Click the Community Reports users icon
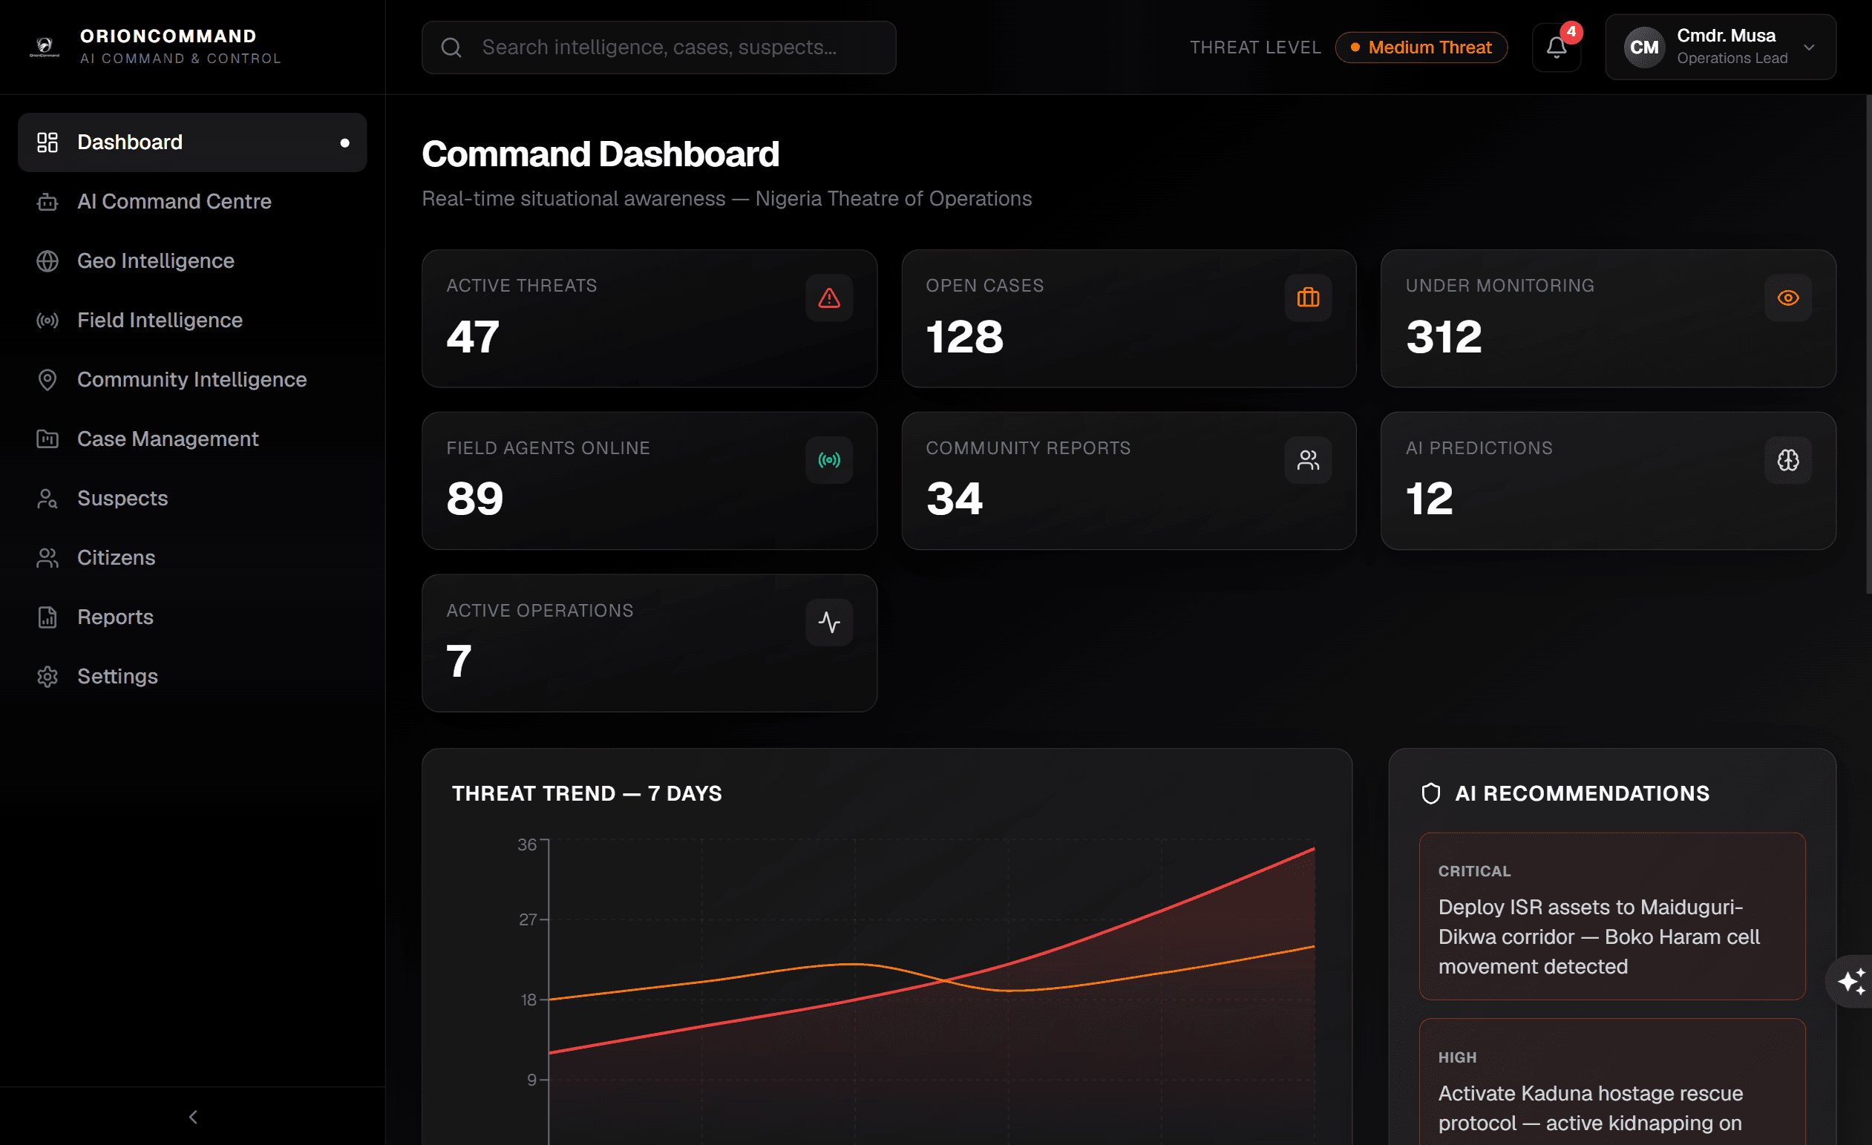Screen dimensions: 1872x1145 tap(1308, 459)
